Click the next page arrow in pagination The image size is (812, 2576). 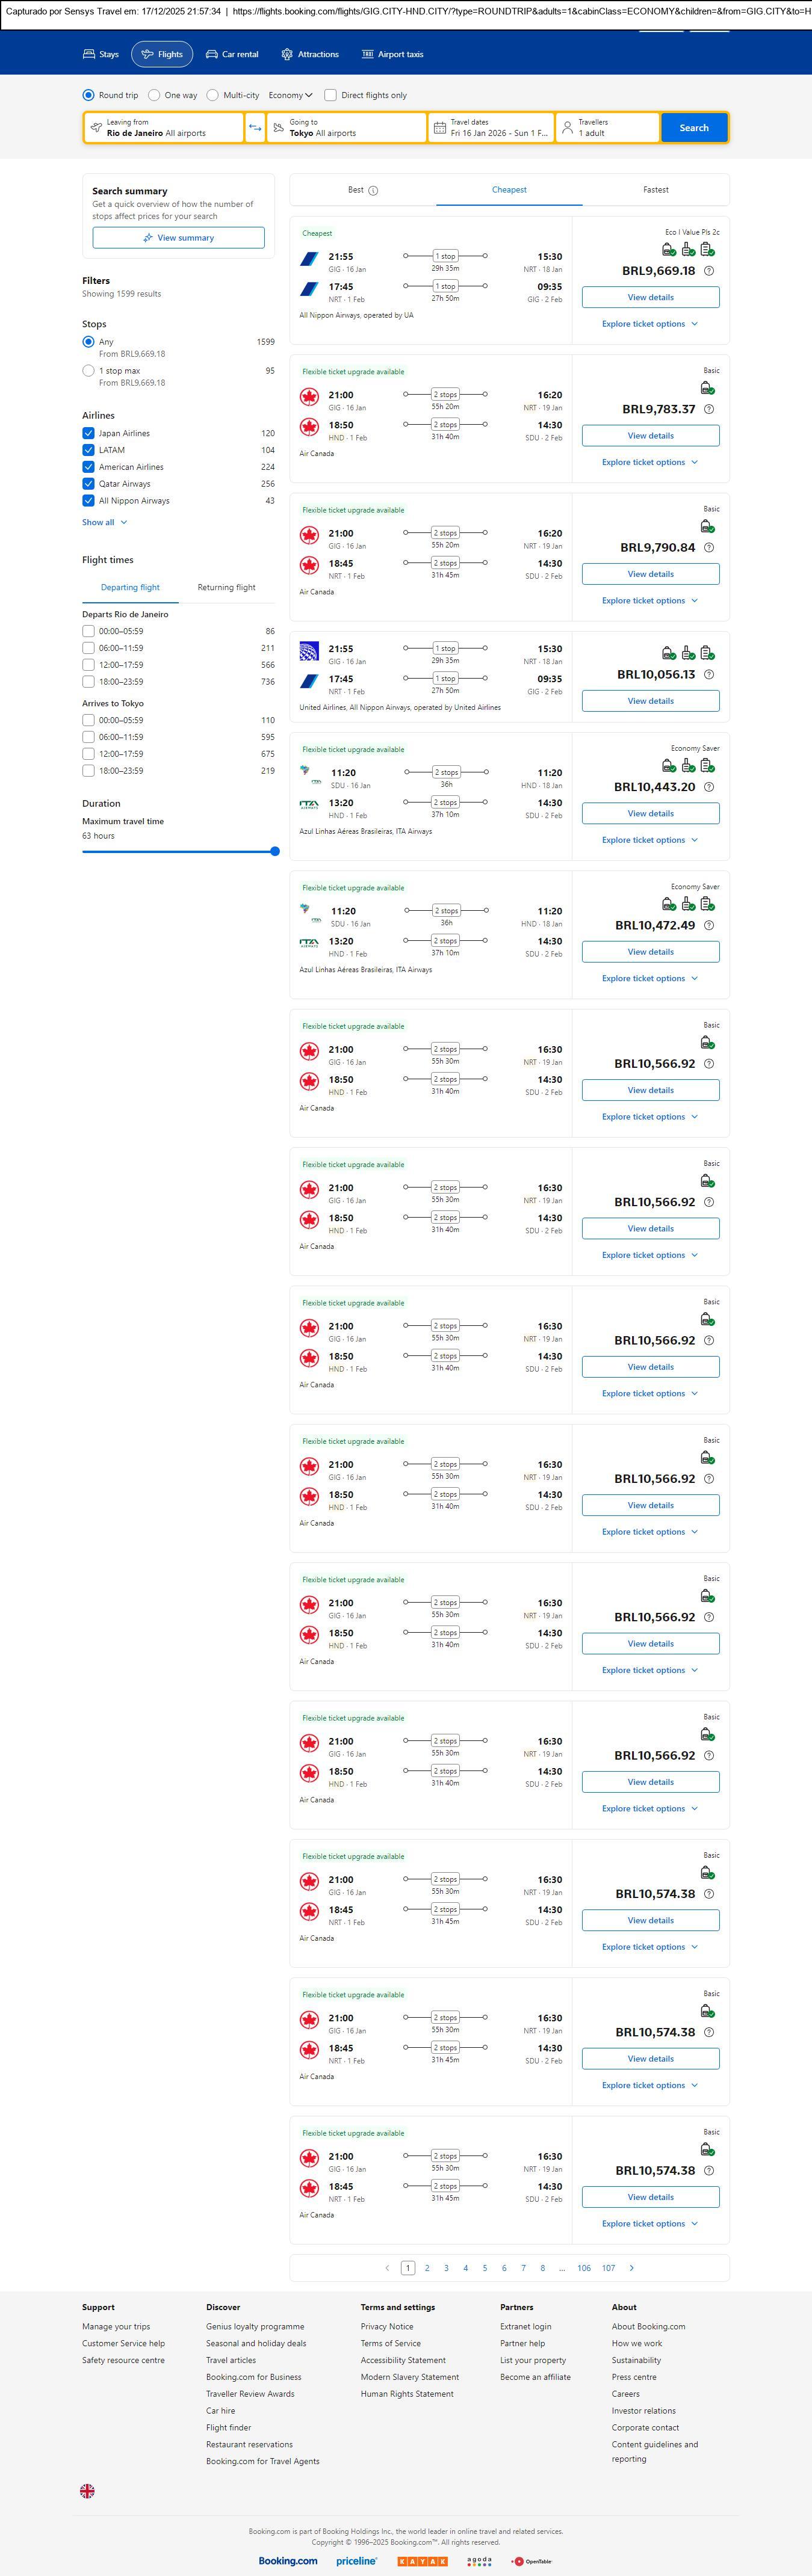pyautogui.click(x=631, y=2268)
